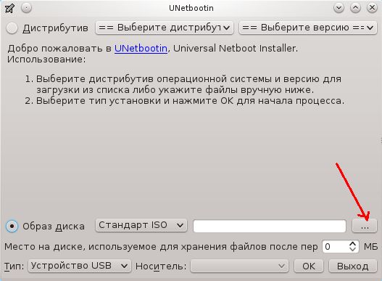The height and width of the screenshot is (281, 382).
Task: Open the file browse "..." button
Action: point(365,226)
